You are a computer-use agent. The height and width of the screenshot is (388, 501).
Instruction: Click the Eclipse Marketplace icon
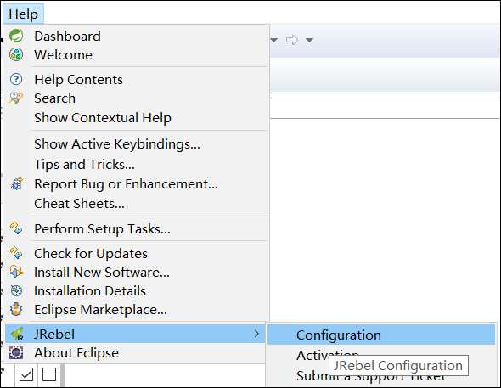coord(16,309)
